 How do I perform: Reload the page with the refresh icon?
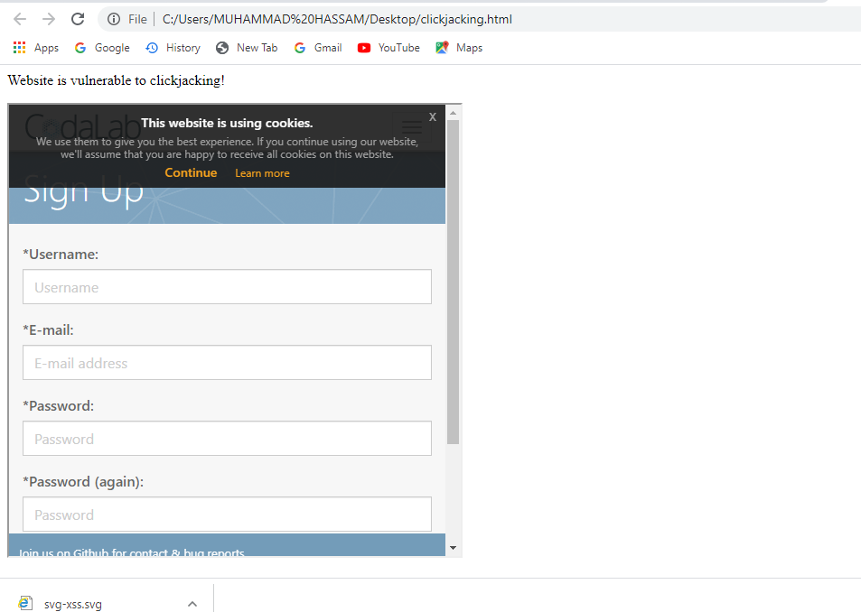(x=78, y=19)
